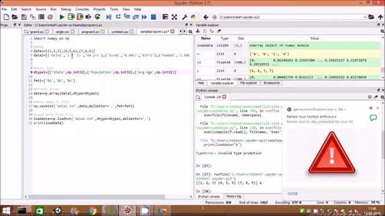Go back with the left arrow

pyautogui.click(x=206, y=17)
